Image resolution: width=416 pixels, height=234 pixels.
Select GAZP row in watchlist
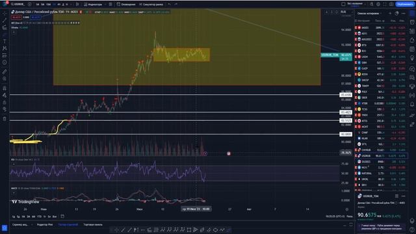[x=381, y=68]
